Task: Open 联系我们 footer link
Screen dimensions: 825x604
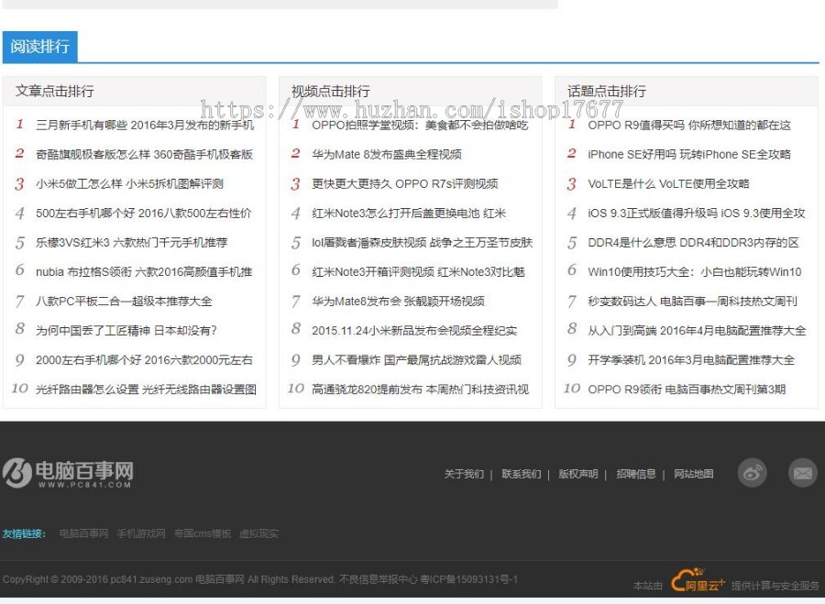Action: (521, 474)
